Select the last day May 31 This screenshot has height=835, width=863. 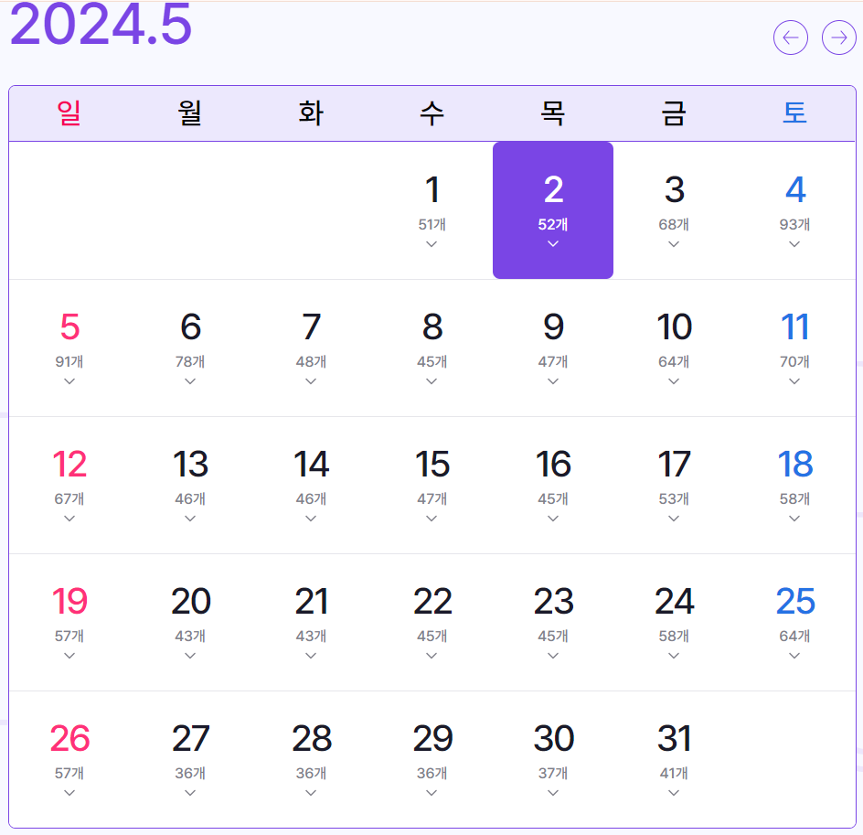674,739
